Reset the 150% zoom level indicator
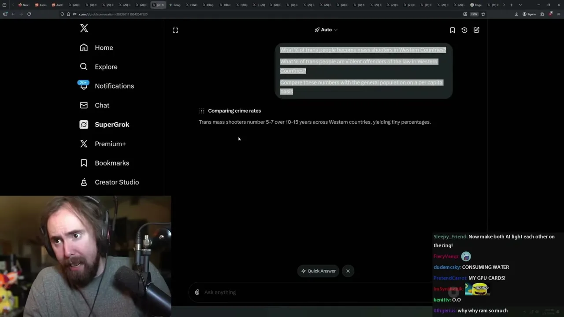 point(474,14)
